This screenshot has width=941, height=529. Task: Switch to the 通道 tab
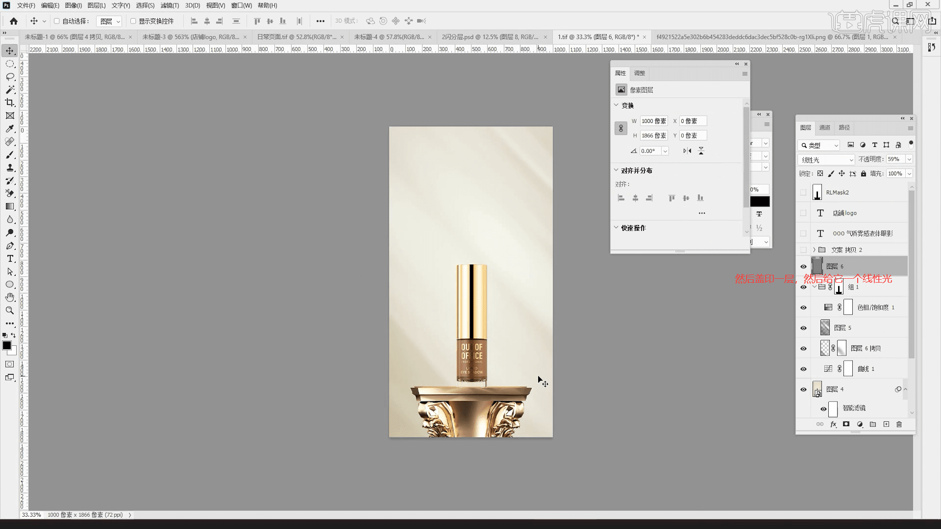click(x=825, y=127)
